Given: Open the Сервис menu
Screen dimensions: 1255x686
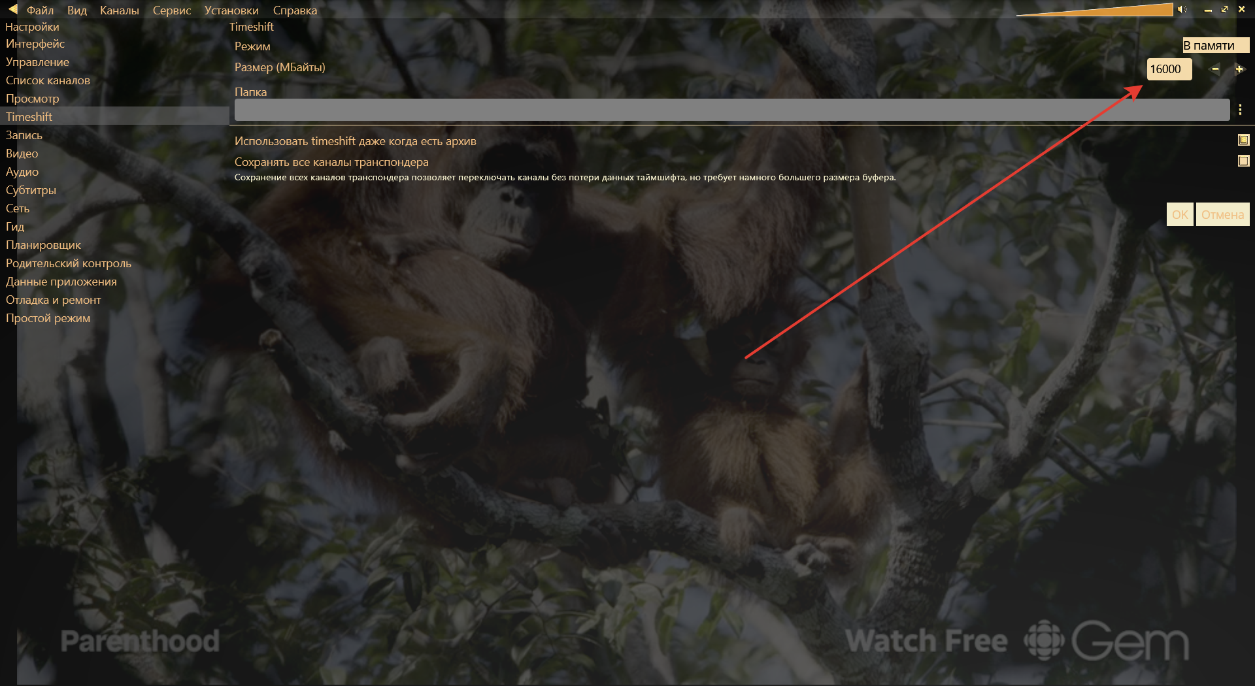Looking at the screenshot, I should pos(171,10).
